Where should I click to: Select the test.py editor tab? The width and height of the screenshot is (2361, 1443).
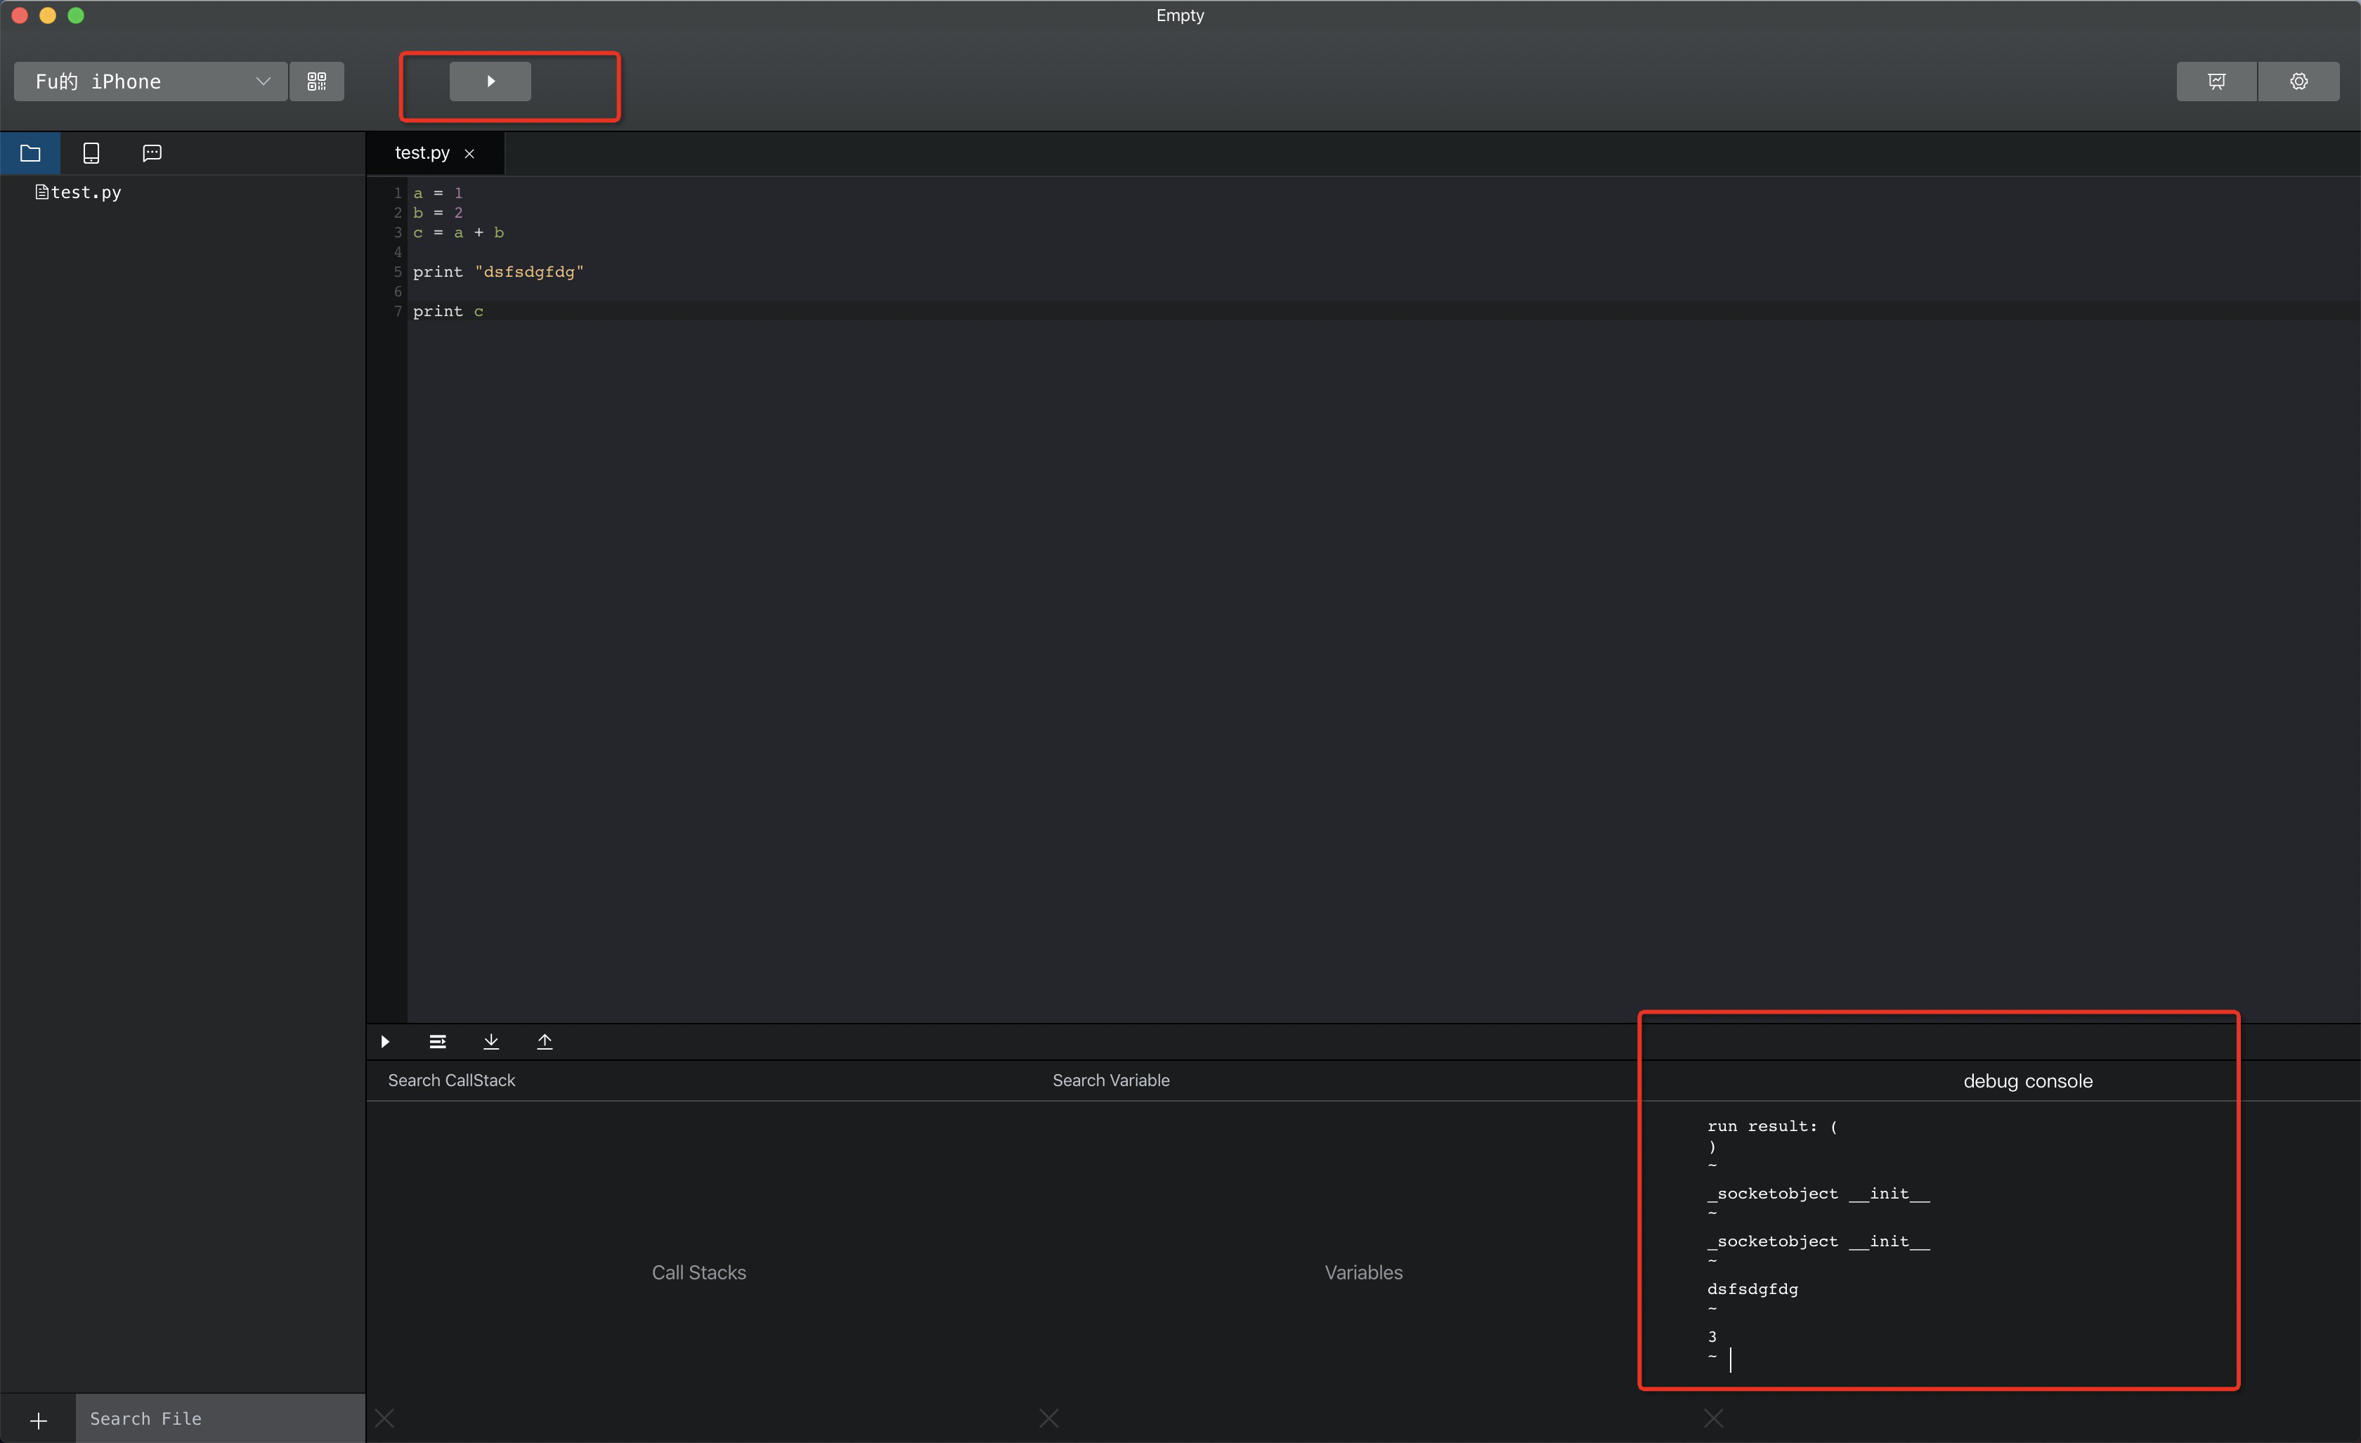[x=422, y=153]
